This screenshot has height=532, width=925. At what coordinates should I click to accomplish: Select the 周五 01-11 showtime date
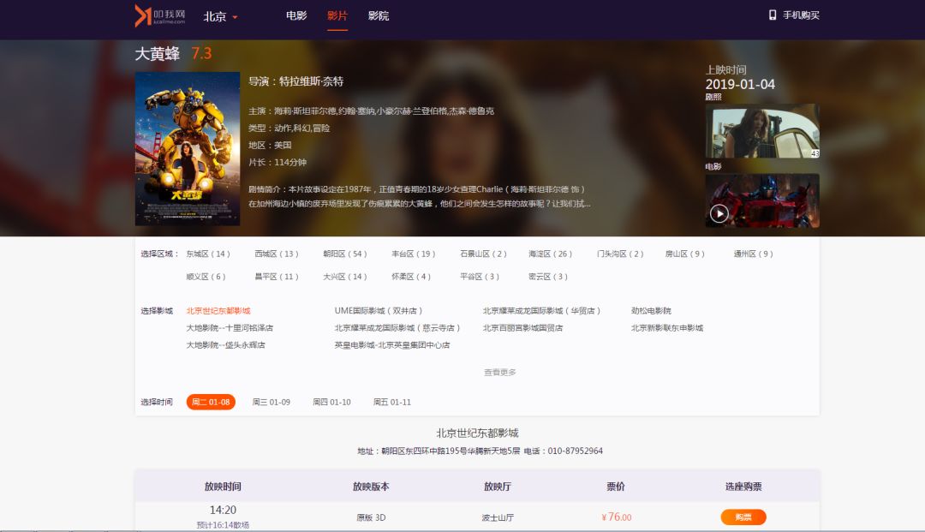[390, 401]
